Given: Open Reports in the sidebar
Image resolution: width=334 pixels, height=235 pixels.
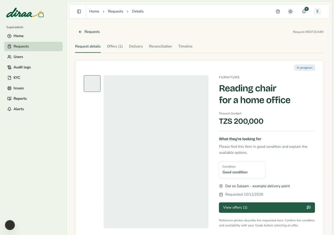Looking at the screenshot, I should tap(33, 98).
